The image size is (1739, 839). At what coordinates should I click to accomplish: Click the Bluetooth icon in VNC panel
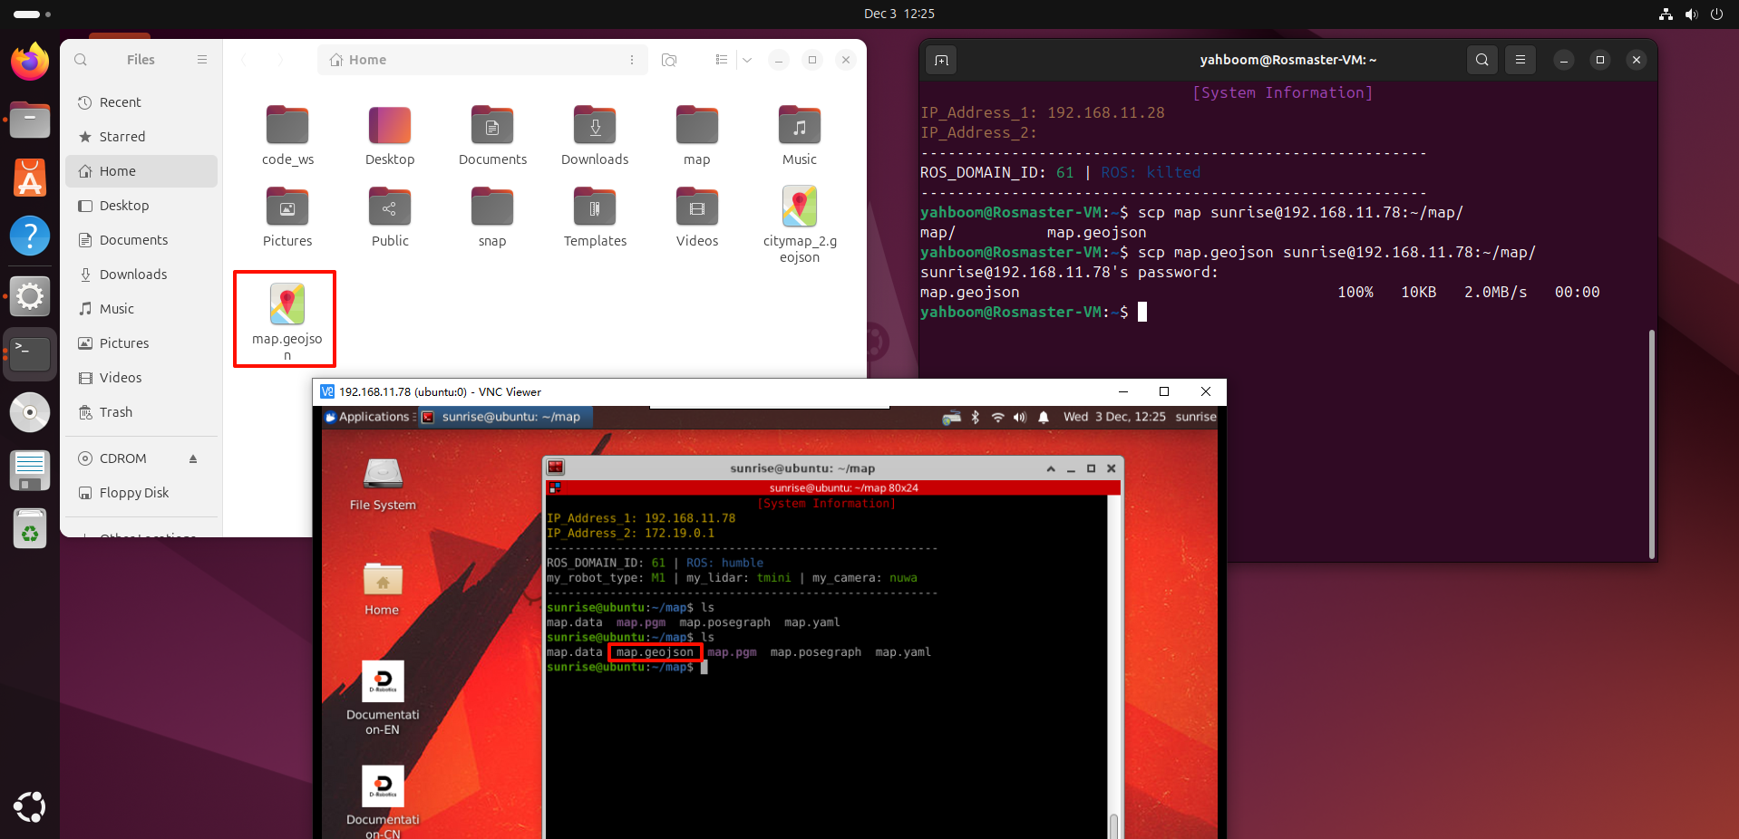coord(976,417)
